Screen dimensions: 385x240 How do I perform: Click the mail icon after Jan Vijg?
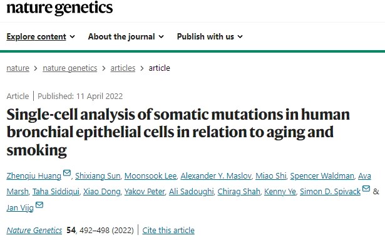point(39,204)
